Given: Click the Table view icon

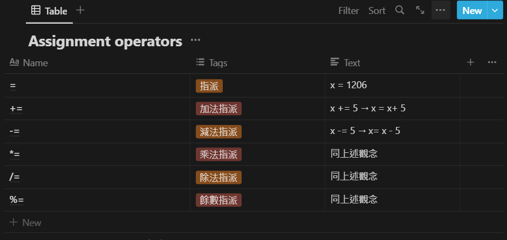Looking at the screenshot, I should point(36,10).
